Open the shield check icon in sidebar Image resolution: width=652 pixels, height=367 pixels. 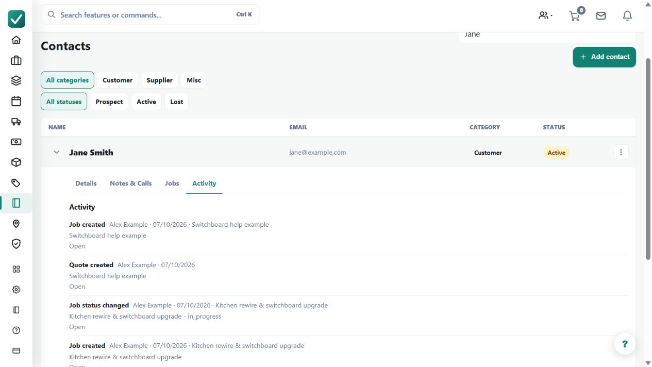click(16, 244)
